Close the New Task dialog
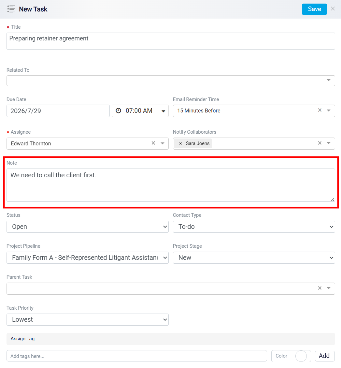Image resolution: width=341 pixels, height=368 pixels. tap(333, 9)
